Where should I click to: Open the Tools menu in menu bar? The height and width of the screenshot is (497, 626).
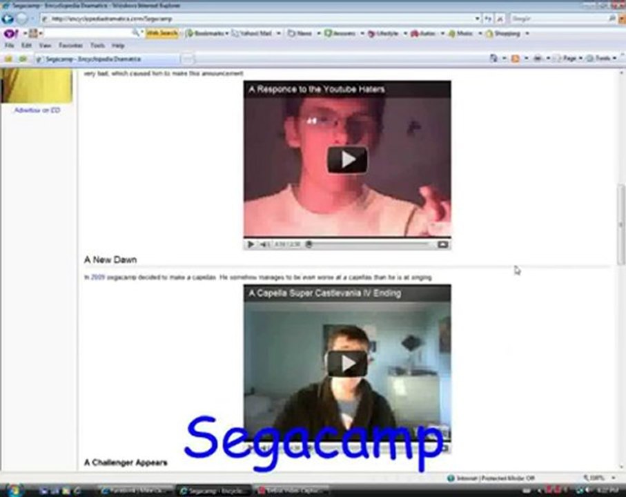click(97, 46)
